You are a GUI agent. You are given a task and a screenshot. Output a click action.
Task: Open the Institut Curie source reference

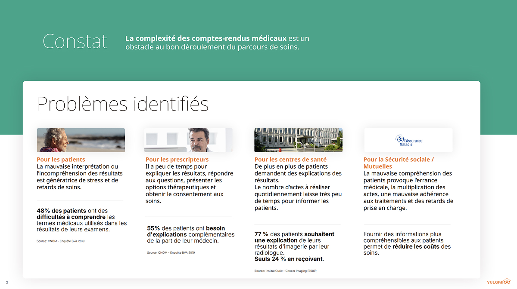click(285, 271)
